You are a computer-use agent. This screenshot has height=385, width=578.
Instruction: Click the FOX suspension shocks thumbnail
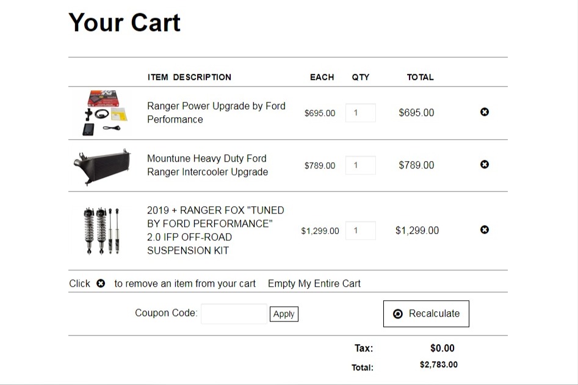pyautogui.click(x=101, y=231)
